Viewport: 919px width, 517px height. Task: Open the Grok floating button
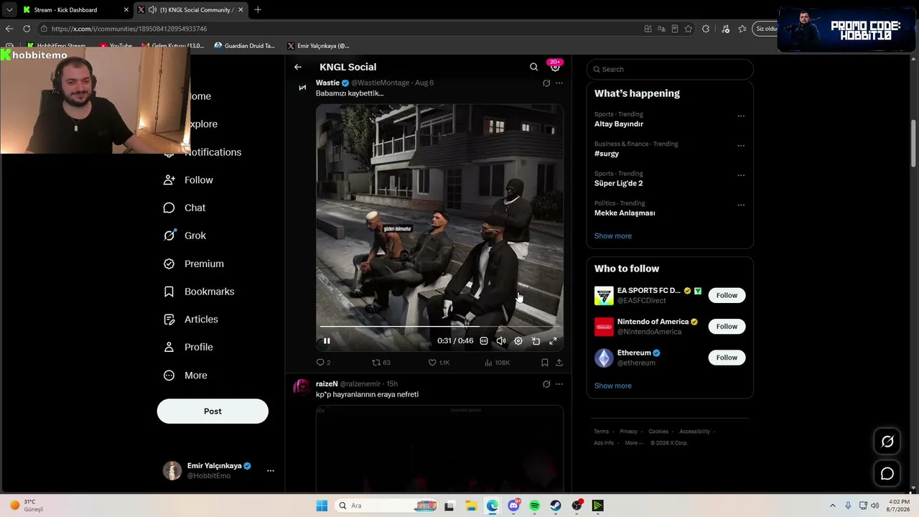click(x=887, y=442)
